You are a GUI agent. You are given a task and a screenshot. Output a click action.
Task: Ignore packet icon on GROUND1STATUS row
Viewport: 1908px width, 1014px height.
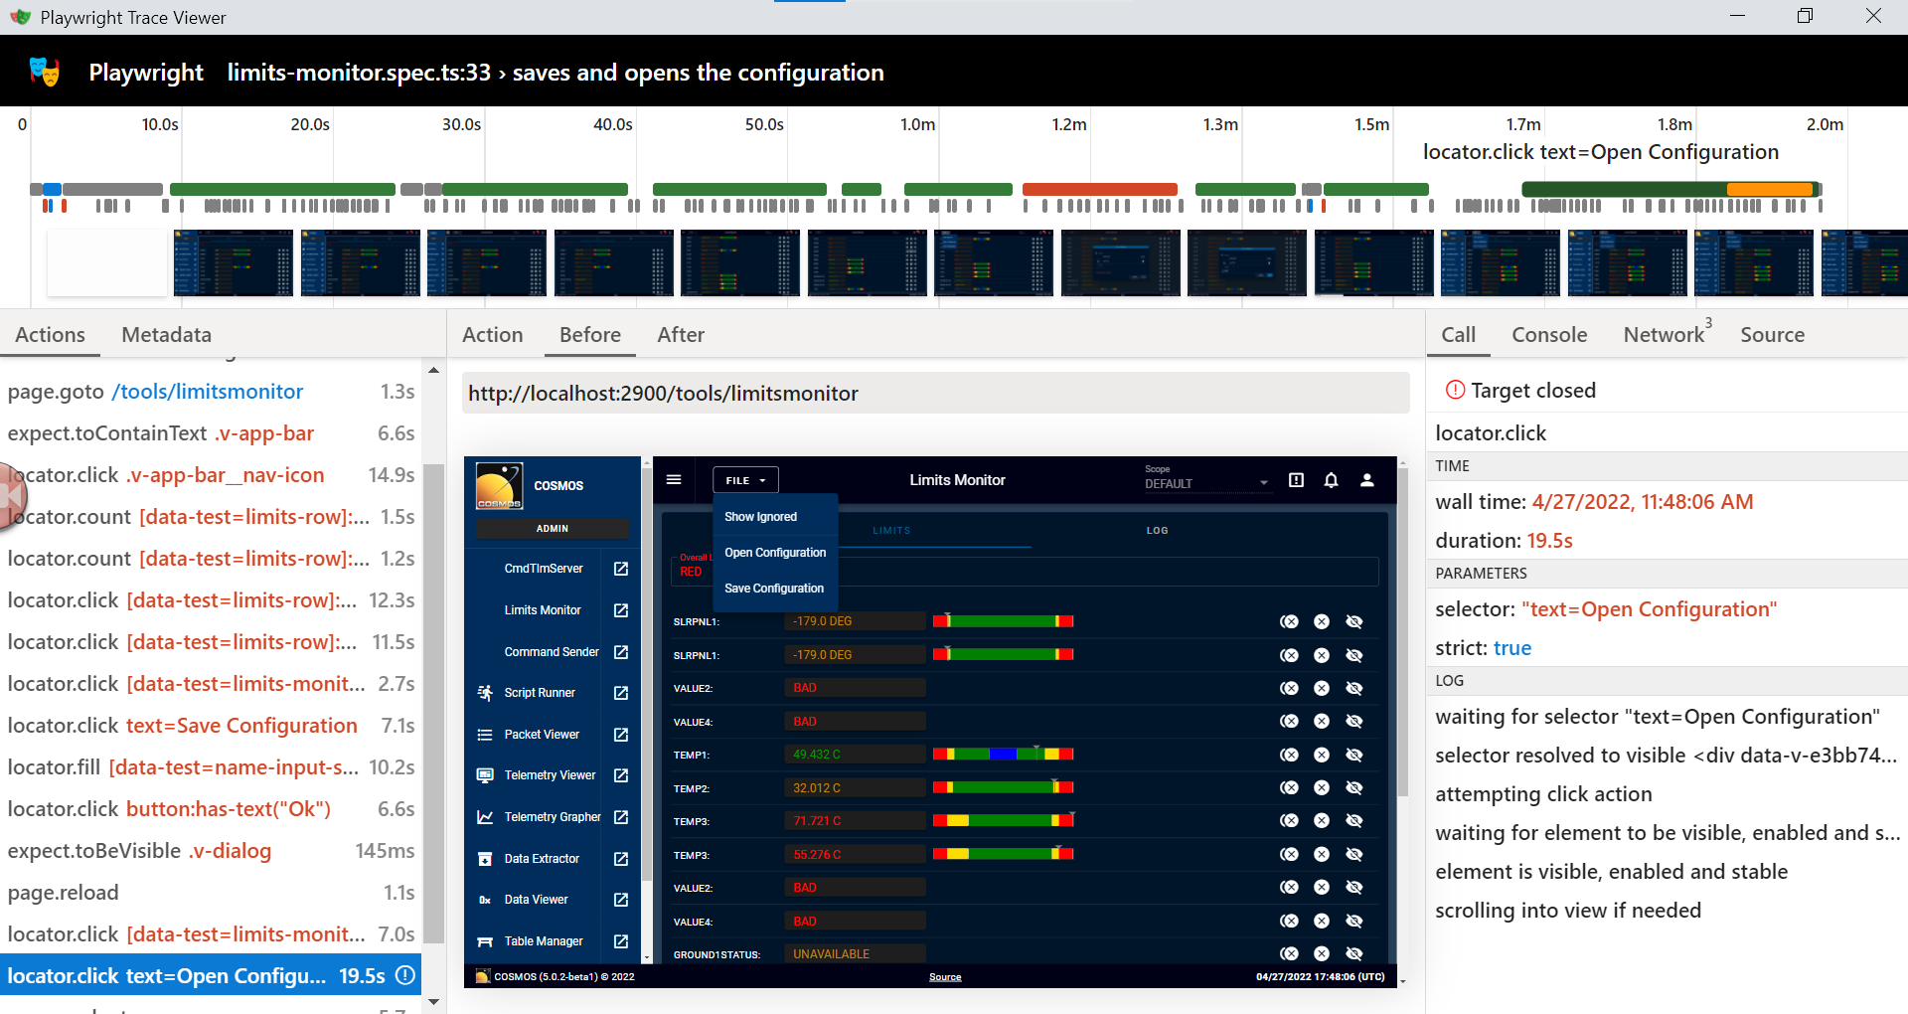pyautogui.click(x=1289, y=954)
